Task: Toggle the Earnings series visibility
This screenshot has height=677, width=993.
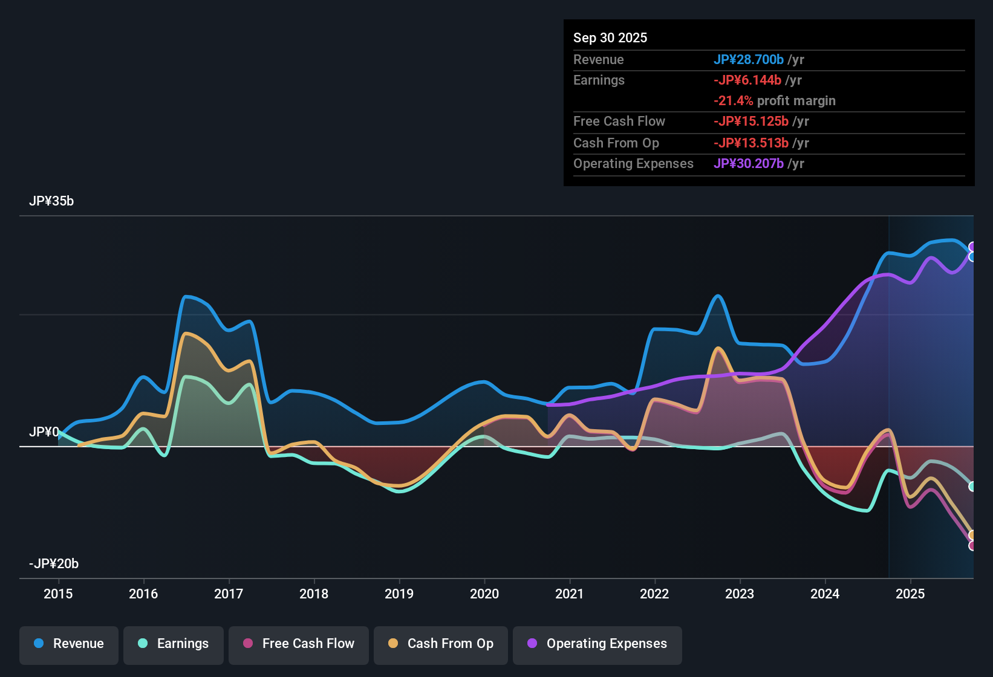Action: click(173, 644)
